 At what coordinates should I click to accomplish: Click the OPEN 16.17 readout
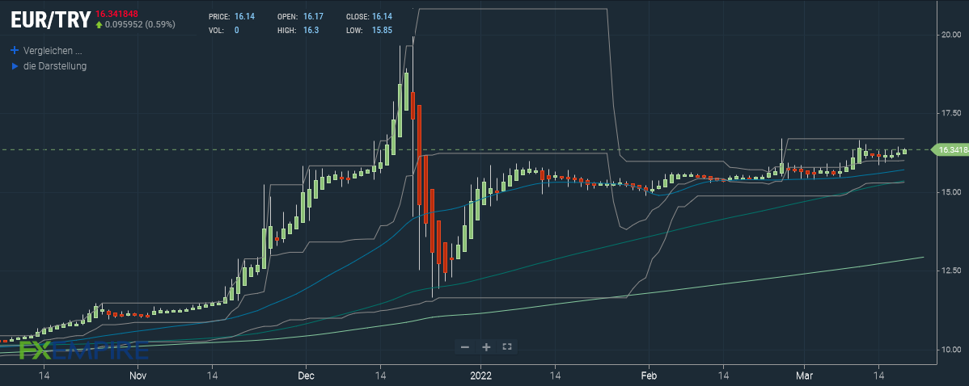pyautogui.click(x=298, y=17)
